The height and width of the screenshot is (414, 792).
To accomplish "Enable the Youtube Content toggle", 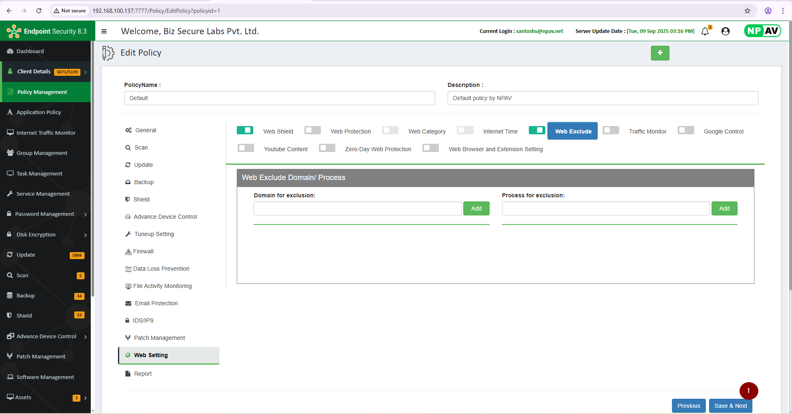I will (246, 148).
